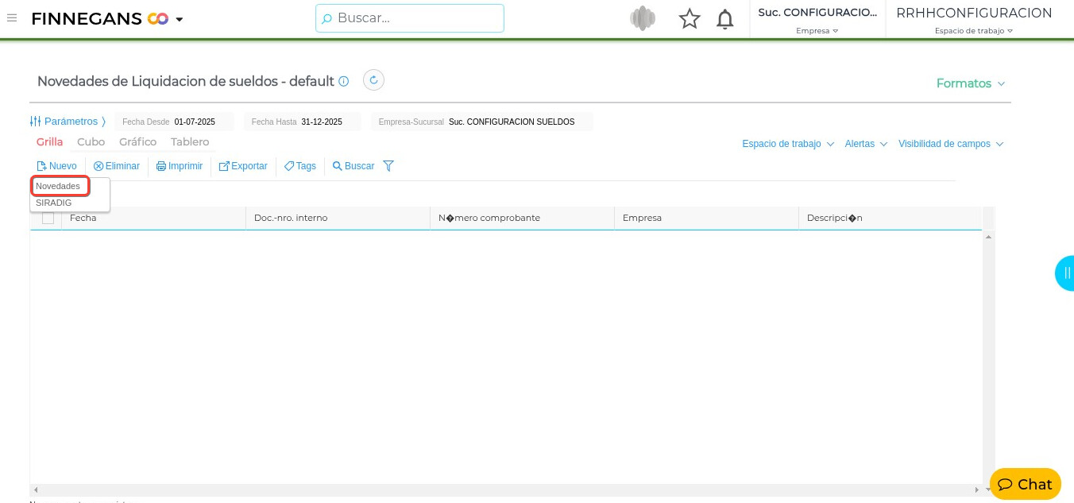Switch to the Tablero tab
This screenshot has width=1074, height=503.
point(190,141)
